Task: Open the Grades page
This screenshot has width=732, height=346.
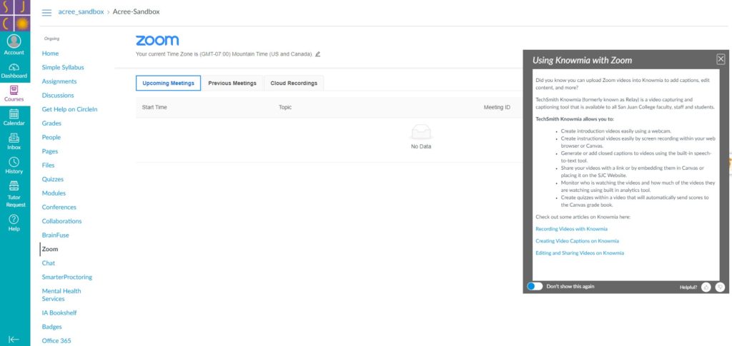Action: click(x=51, y=123)
